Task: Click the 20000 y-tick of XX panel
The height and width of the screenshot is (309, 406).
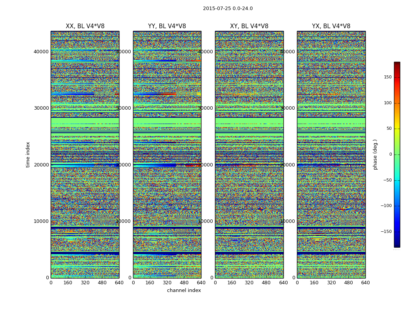Action: pos(41,165)
